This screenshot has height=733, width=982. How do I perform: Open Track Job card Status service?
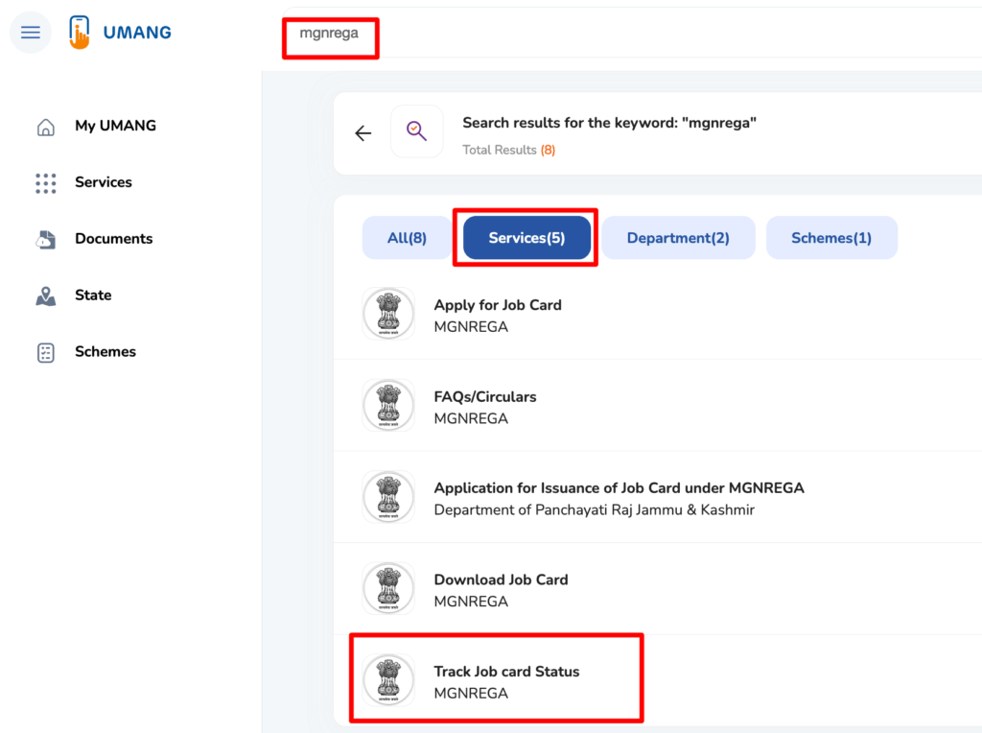click(x=506, y=672)
